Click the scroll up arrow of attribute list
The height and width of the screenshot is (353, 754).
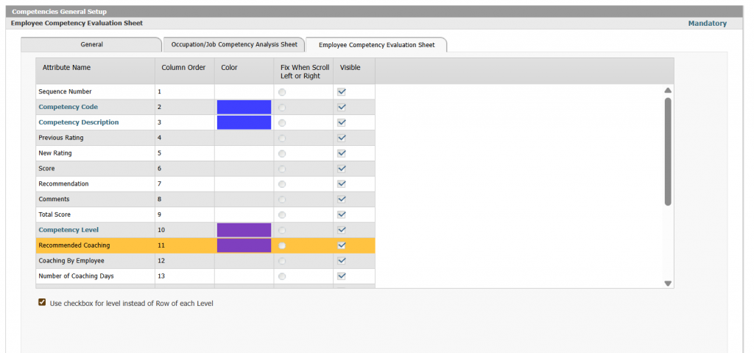[667, 90]
